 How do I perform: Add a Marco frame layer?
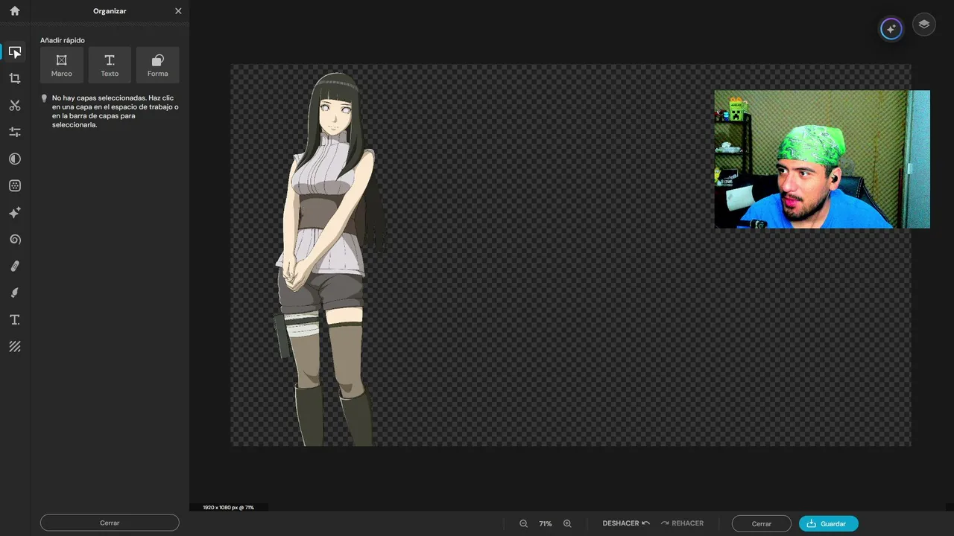point(62,65)
